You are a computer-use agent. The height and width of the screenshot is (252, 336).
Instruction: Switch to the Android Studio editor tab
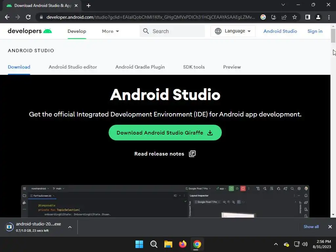tap(73, 67)
